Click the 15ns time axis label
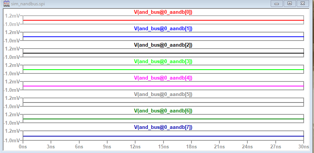The image size is (314, 153). click(163, 147)
